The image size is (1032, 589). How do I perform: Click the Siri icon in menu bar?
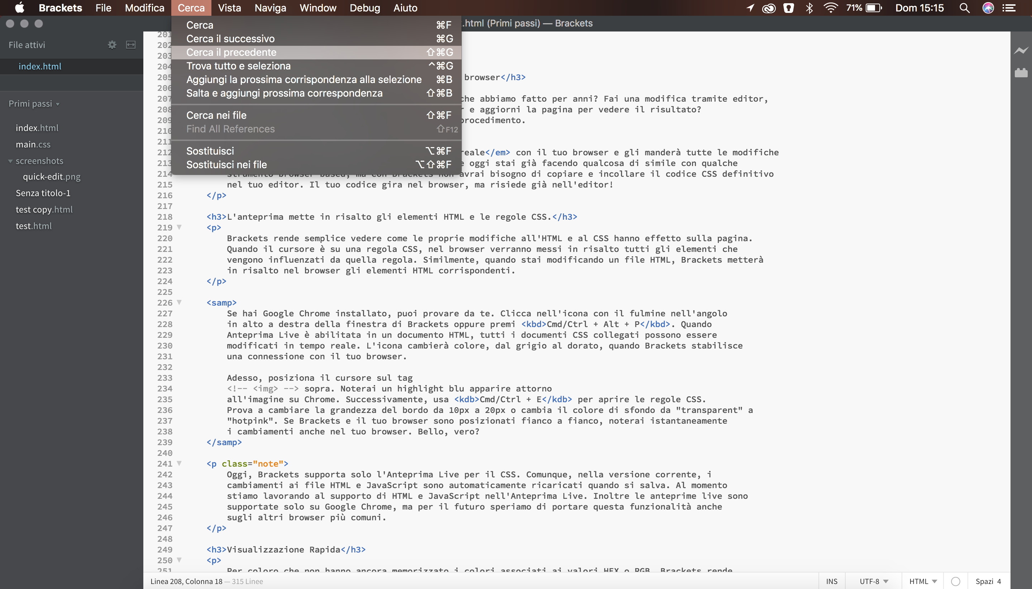[988, 8]
